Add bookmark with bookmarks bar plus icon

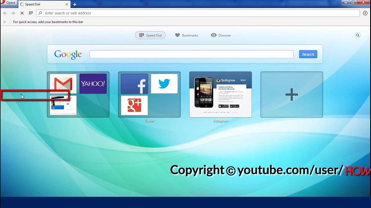[4, 22]
